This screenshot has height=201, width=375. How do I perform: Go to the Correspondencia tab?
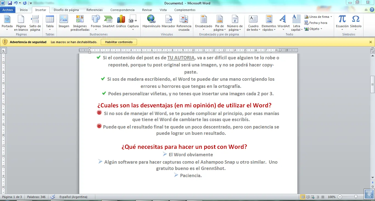pos(122,10)
